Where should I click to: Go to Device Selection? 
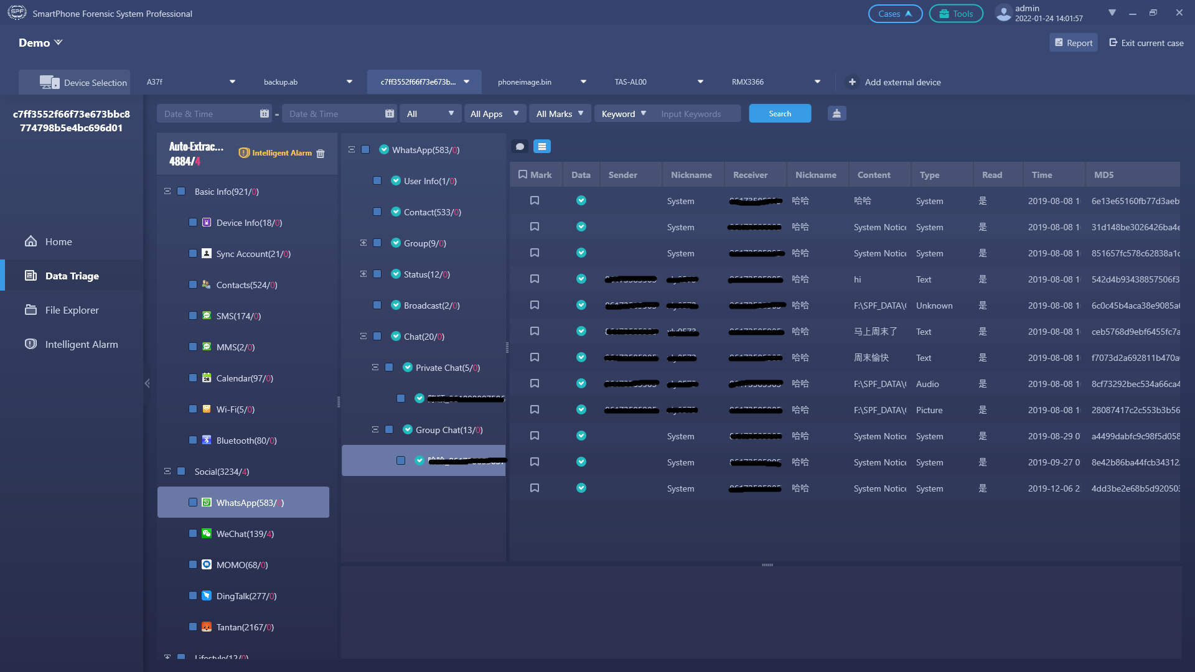click(75, 82)
